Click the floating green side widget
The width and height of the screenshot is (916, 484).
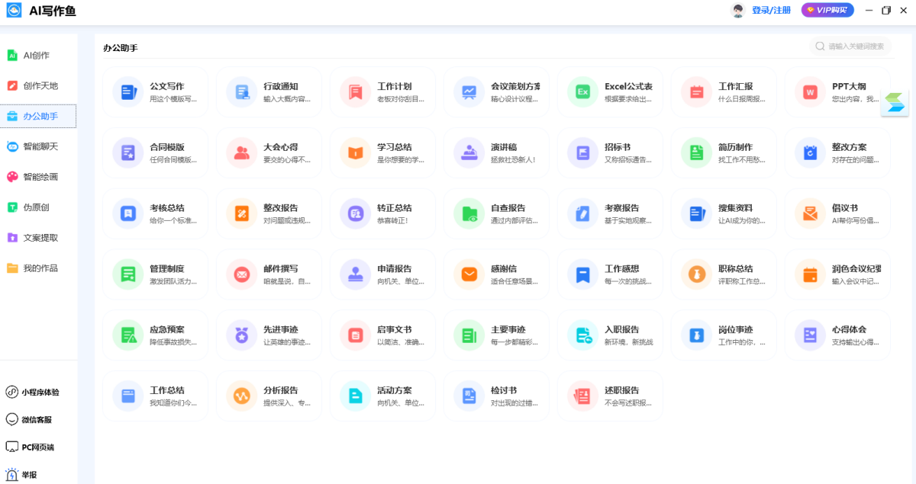pyautogui.click(x=895, y=103)
